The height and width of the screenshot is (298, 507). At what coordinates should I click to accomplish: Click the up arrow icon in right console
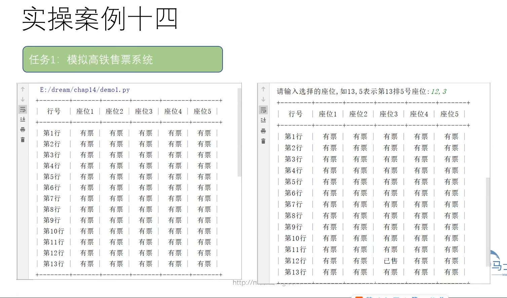pos(263,89)
